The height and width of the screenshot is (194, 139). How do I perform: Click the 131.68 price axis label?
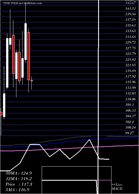click(x=131, y=37)
